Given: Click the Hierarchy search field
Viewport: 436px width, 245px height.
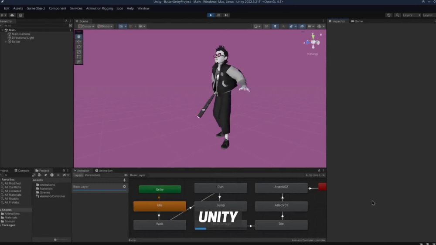Looking at the screenshot, I should click(x=35, y=26).
